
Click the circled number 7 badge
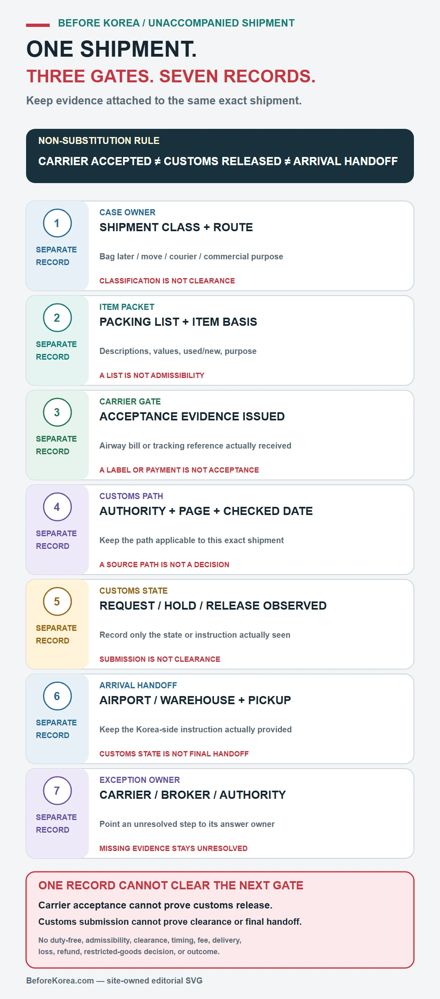pos(57,791)
